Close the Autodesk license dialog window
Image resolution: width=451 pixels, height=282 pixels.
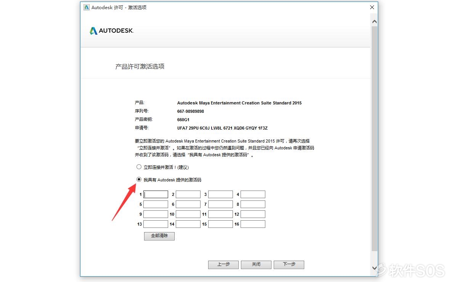(x=372, y=7)
